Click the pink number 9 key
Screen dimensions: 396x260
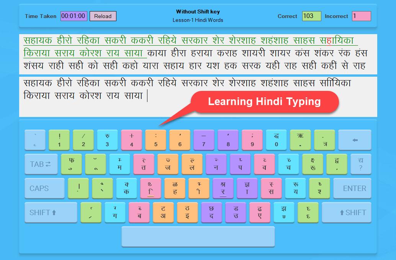[x=252, y=140]
